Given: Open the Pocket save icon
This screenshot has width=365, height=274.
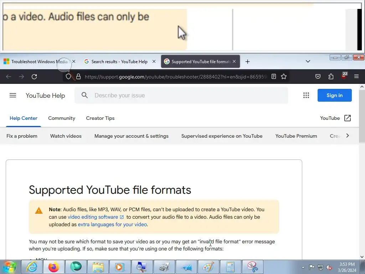Looking at the screenshot, I should coord(318,76).
